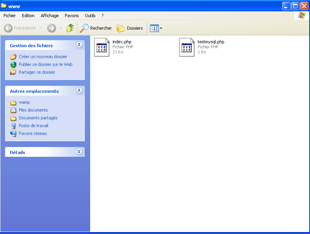Screen dimensions: 310x234
Task: Click the publish to Web globe icon
Action: (x=13, y=65)
